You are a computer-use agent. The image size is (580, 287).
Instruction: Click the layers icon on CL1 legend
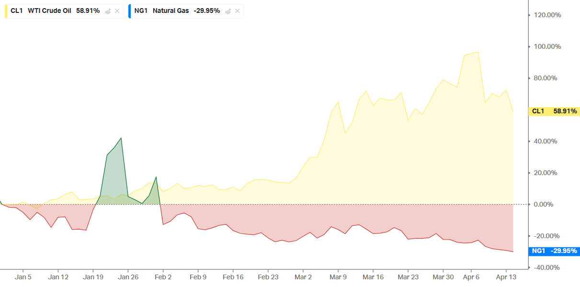108,11
